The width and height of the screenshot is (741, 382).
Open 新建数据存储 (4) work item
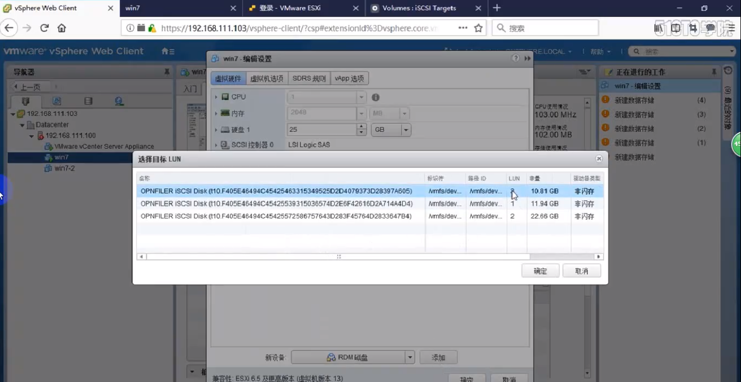[660, 100]
